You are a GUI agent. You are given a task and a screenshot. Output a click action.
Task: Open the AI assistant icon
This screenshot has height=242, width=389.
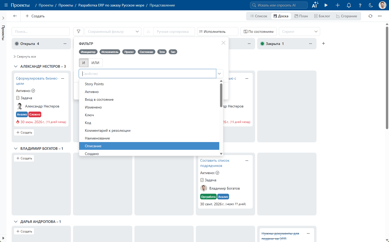point(315,5)
